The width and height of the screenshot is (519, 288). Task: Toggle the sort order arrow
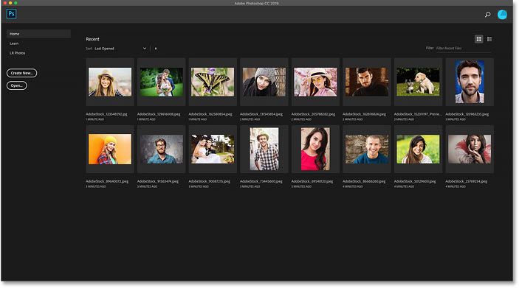156,49
